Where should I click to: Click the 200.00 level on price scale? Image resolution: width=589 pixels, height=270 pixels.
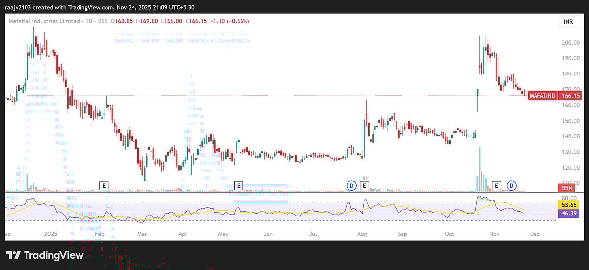pos(571,43)
